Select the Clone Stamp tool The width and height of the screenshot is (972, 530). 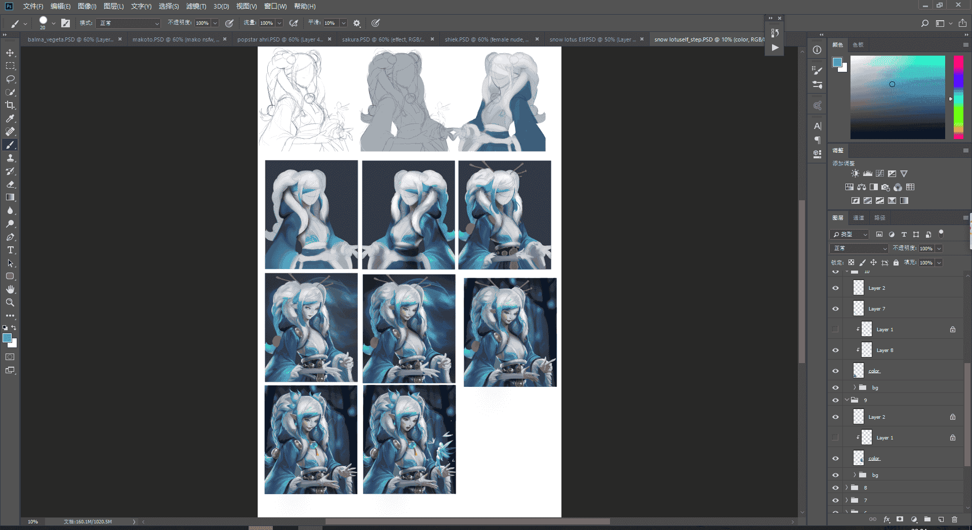pos(10,158)
